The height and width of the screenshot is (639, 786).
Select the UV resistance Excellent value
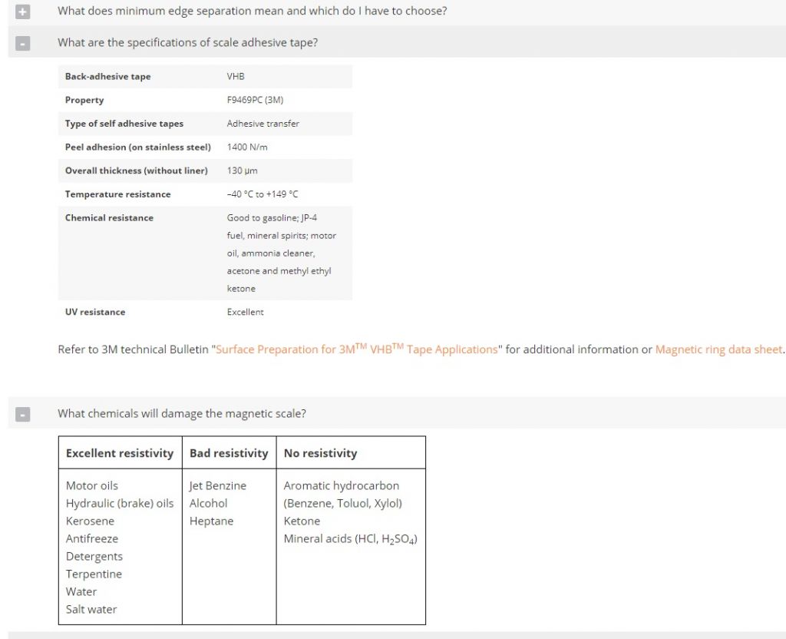tap(245, 312)
